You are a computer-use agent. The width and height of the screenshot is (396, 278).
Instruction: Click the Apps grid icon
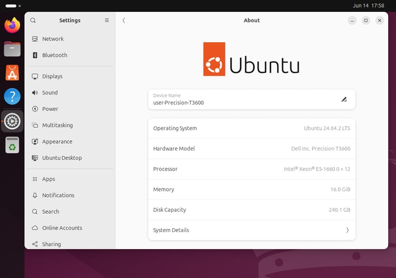35,179
